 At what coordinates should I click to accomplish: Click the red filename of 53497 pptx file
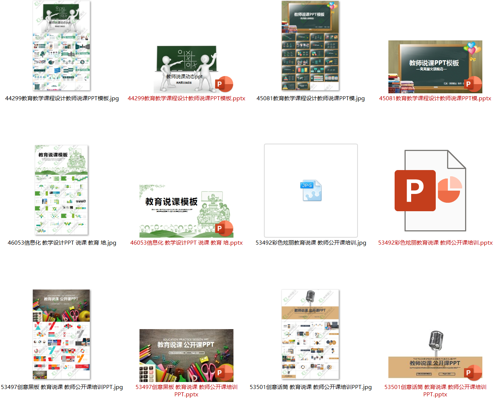point(186,390)
